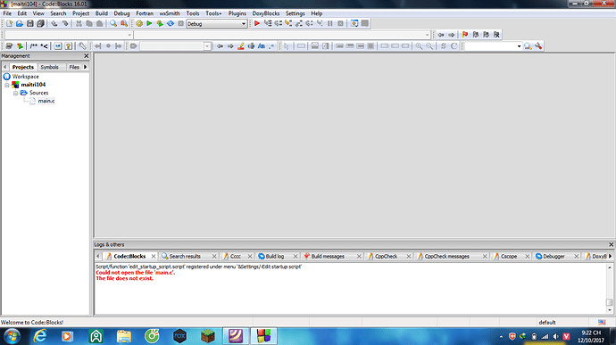Image resolution: width=616 pixels, height=345 pixels.
Task: Close the Build log tab
Action: coord(296,256)
